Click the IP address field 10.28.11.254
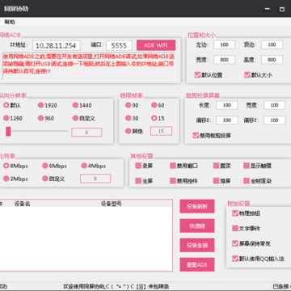Screen dimensions: 291x291 coord(57,45)
